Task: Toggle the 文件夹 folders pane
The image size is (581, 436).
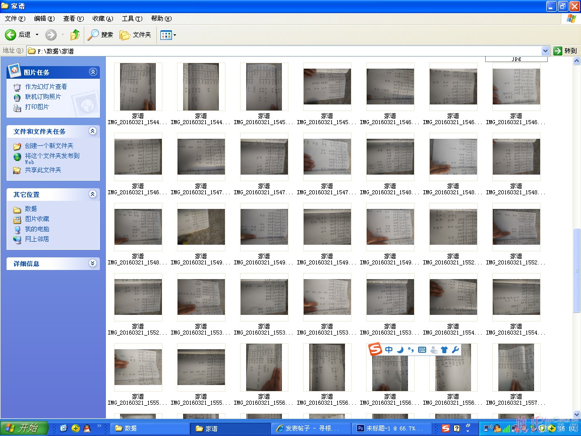Action: 135,35
